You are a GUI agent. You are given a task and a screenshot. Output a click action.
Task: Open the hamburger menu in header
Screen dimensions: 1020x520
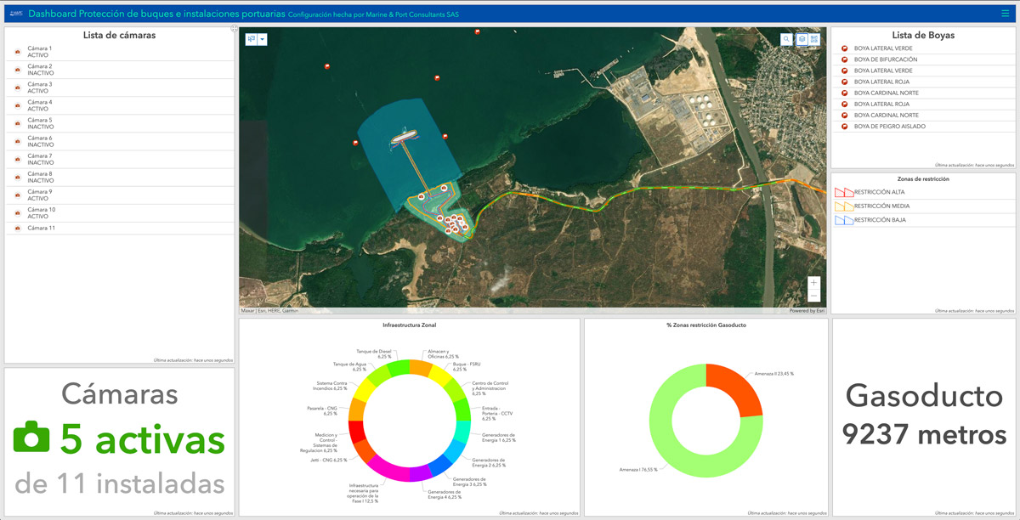point(1006,14)
